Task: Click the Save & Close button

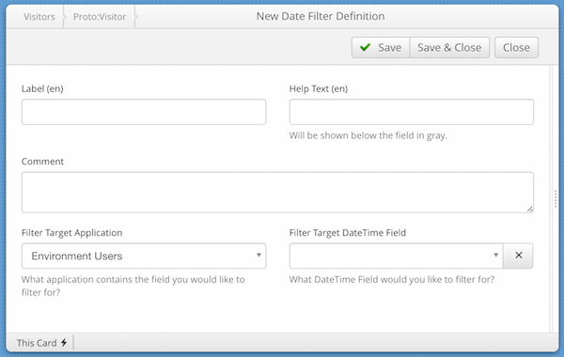Action: [x=449, y=48]
